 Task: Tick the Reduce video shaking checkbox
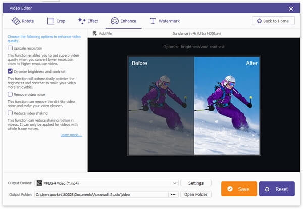[x=10, y=113]
